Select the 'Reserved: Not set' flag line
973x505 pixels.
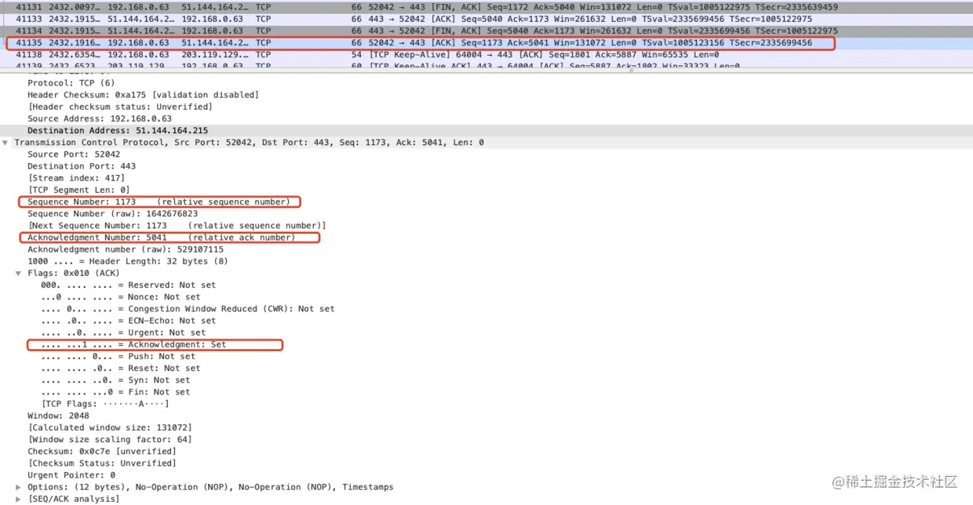click(x=128, y=285)
